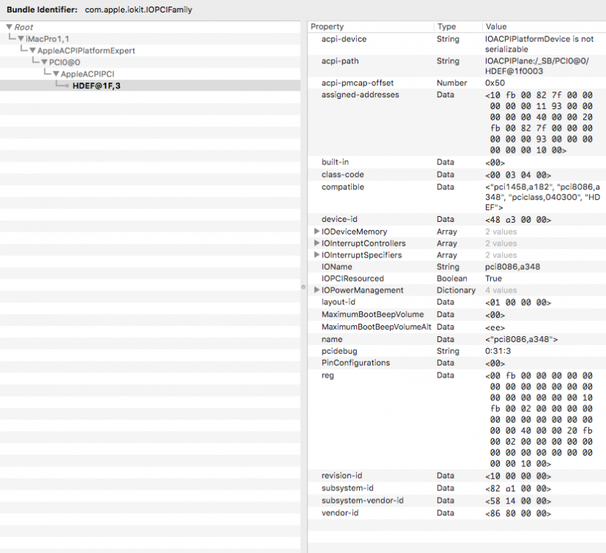Select the PinConfigurations property row
This screenshot has width=606, height=553.
pyautogui.click(x=457, y=363)
